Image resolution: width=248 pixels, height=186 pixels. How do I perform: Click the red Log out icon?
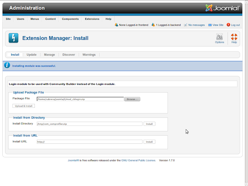[228, 25]
